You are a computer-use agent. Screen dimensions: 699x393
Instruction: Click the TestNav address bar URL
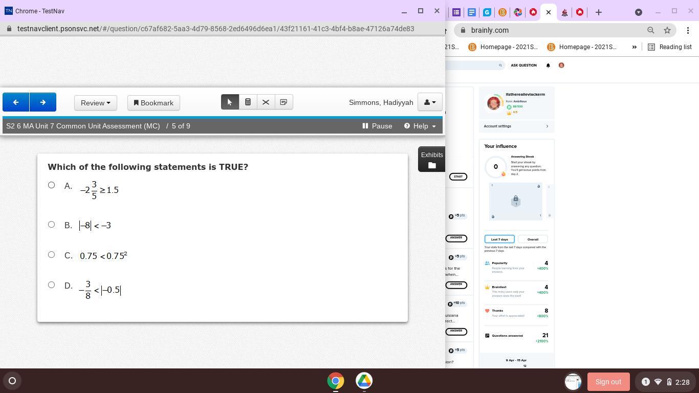[215, 29]
